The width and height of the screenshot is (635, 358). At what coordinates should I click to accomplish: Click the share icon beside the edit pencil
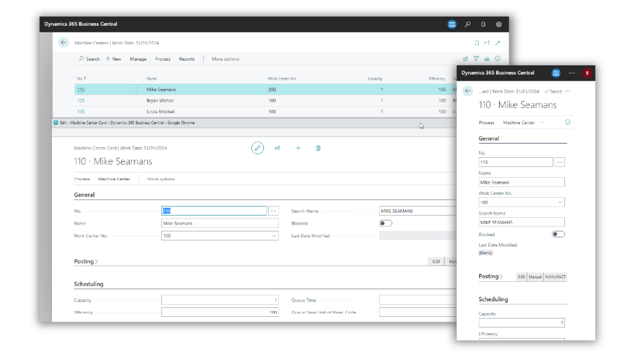click(x=278, y=148)
